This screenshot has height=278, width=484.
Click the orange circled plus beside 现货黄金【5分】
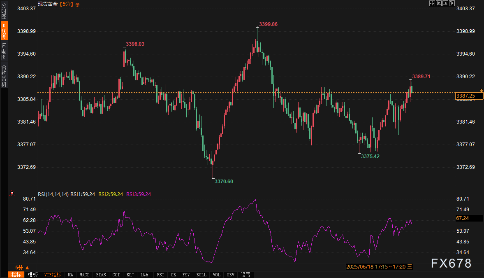[78, 4]
